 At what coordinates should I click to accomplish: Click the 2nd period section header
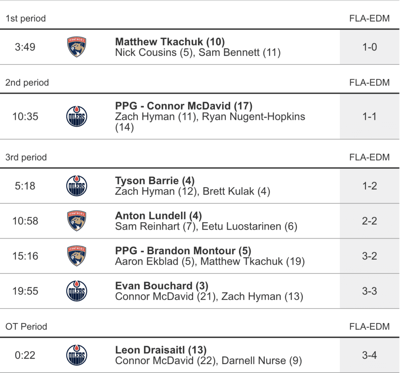click(x=27, y=83)
